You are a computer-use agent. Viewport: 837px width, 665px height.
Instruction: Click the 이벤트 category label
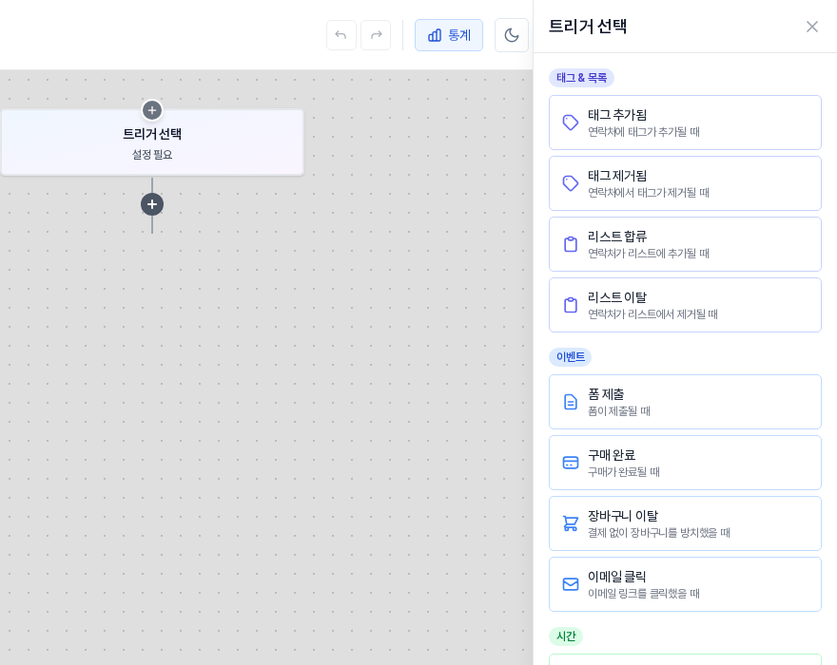tap(570, 357)
